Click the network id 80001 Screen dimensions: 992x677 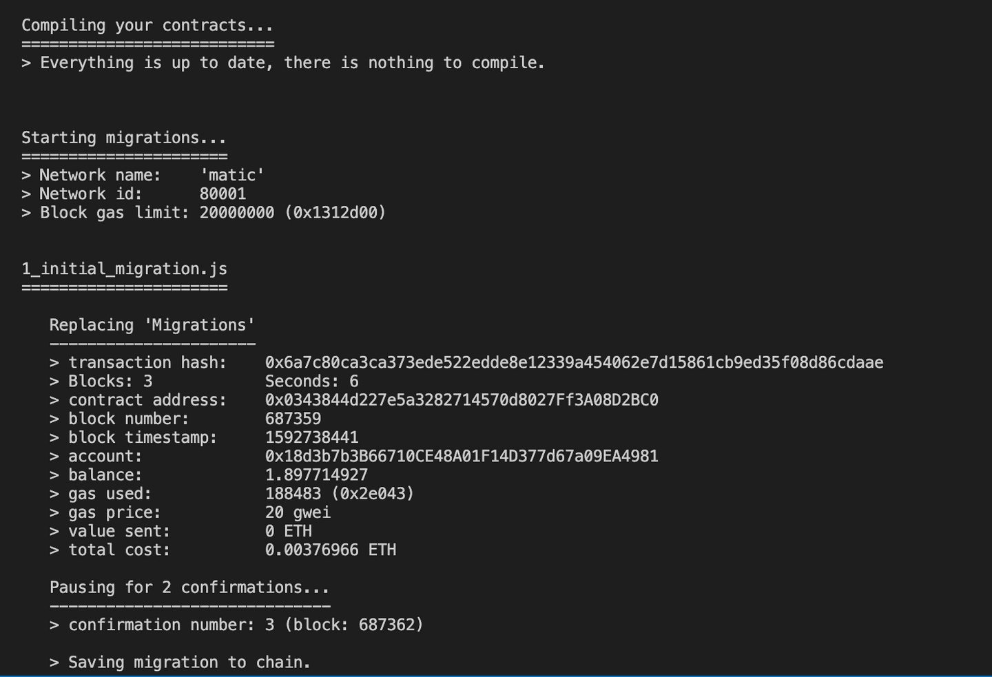coord(223,194)
